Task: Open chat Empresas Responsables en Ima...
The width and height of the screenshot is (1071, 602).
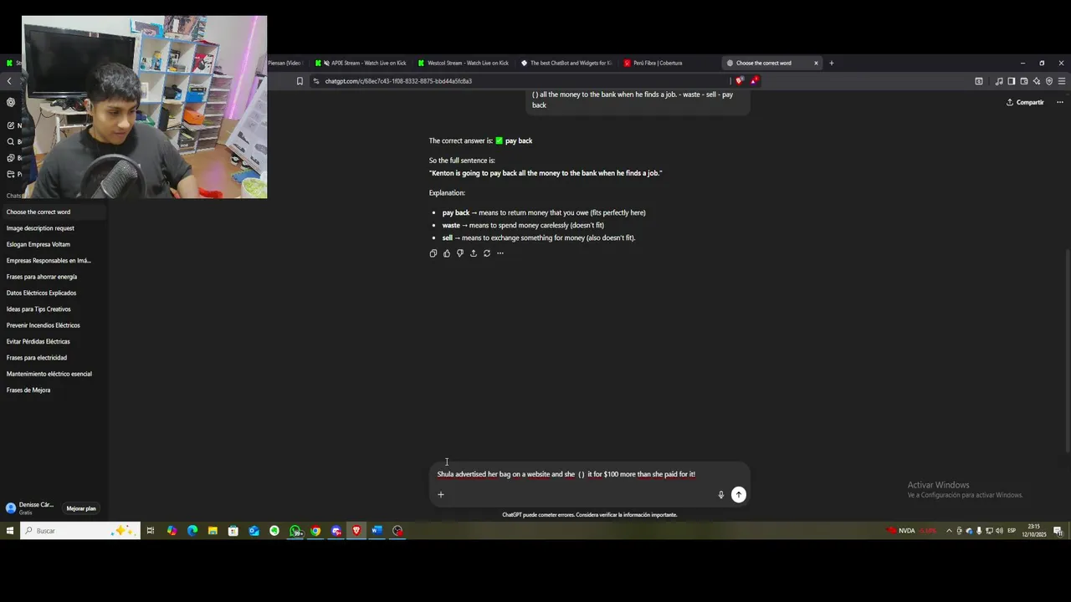Action: click(53, 261)
